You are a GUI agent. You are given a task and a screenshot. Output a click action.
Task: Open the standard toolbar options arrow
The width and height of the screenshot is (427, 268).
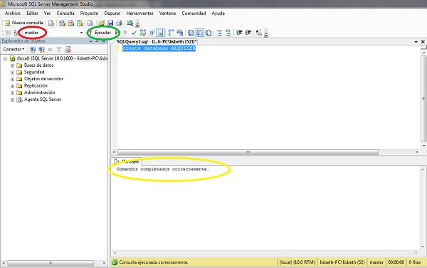point(137,24)
